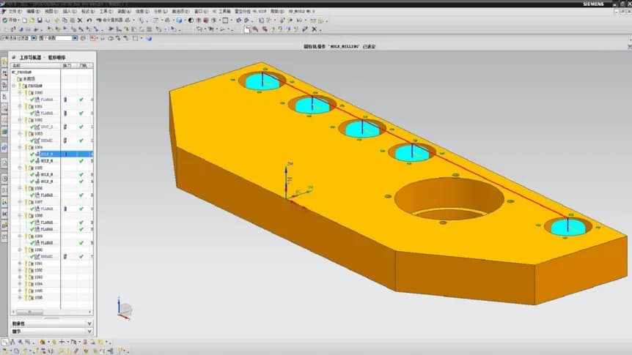Select the highlighted HOLE_M operation row
632x355 pixels.
tap(52, 154)
